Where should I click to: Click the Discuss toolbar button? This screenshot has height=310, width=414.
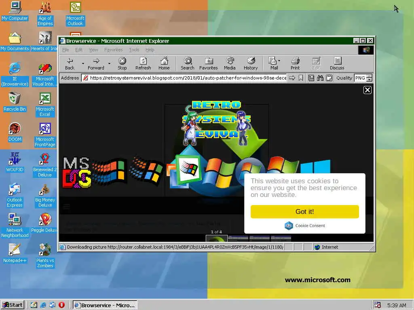point(337,63)
